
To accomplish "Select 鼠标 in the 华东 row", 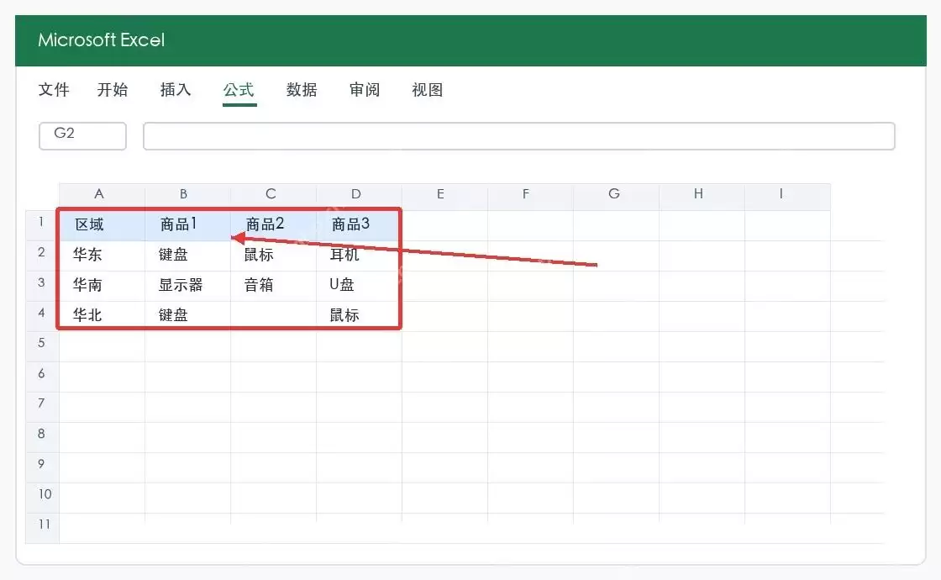I will [274, 256].
